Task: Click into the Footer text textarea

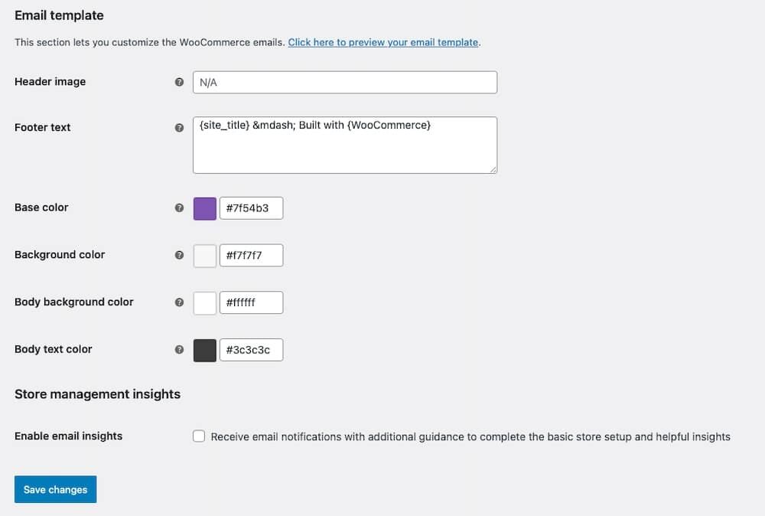Action: click(x=344, y=145)
